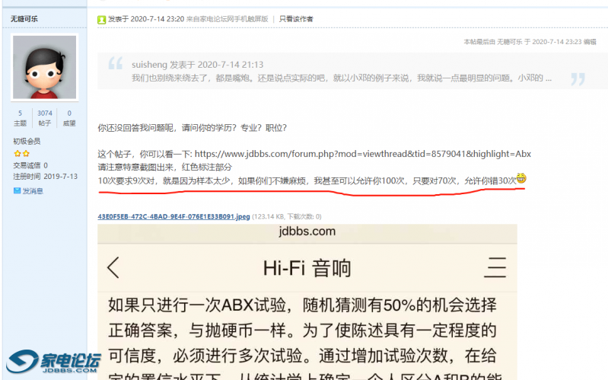Click the Hi-Fi 音响 title
Screen dimensions: 608x380
coord(307,268)
